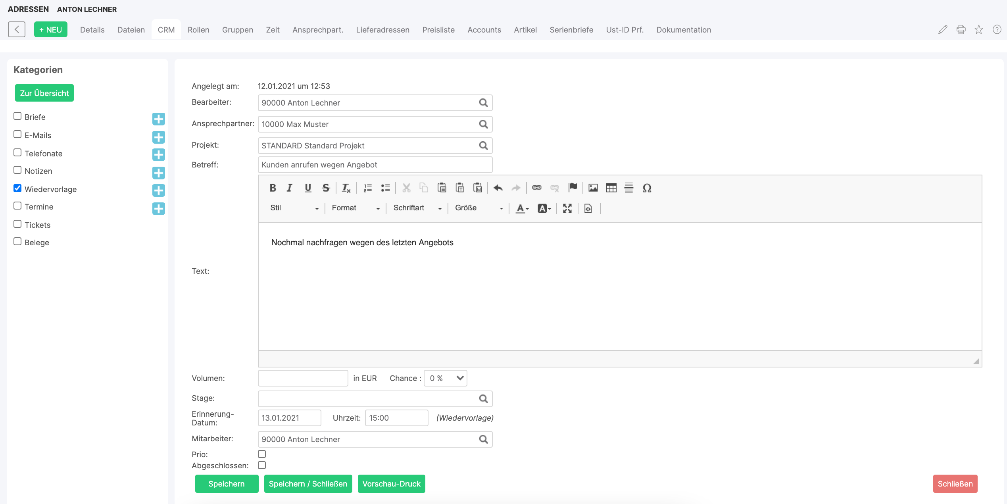This screenshot has height=504, width=1007.
Task: Click the insert image icon
Action: tap(593, 188)
